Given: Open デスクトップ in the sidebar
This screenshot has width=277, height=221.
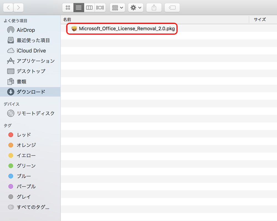Looking at the screenshot, I should [x=30, y=71].
